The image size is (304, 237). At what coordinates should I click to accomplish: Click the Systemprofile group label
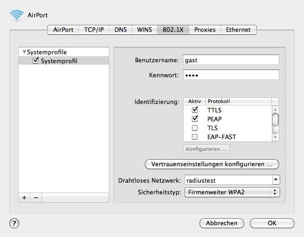pos(47,52)
